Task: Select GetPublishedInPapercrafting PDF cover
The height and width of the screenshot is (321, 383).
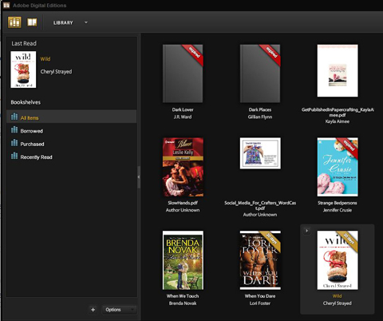Action: pyautogui.click(x=338, y=71)
